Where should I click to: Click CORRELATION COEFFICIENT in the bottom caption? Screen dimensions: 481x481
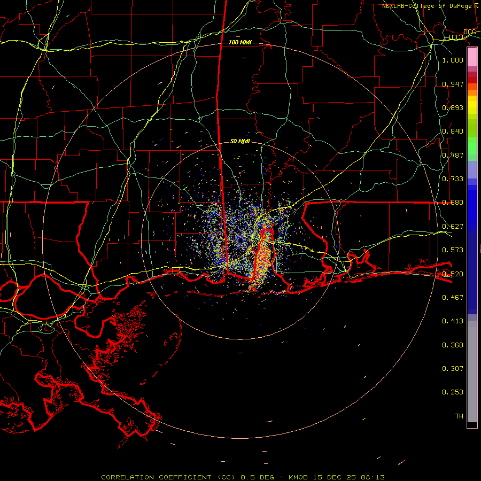156,477
